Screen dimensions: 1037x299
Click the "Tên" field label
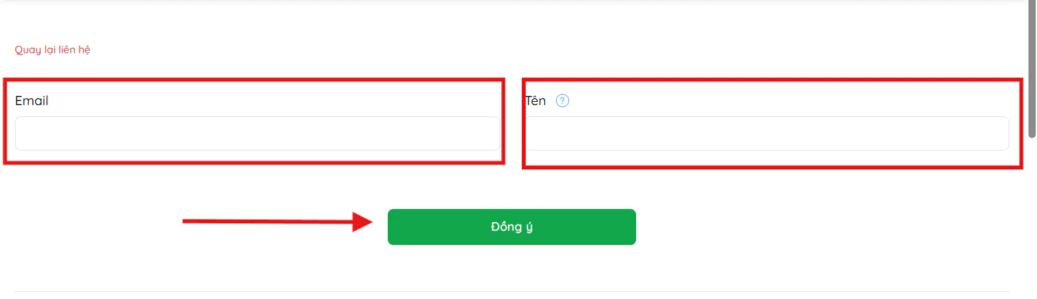tap(536, 101)
